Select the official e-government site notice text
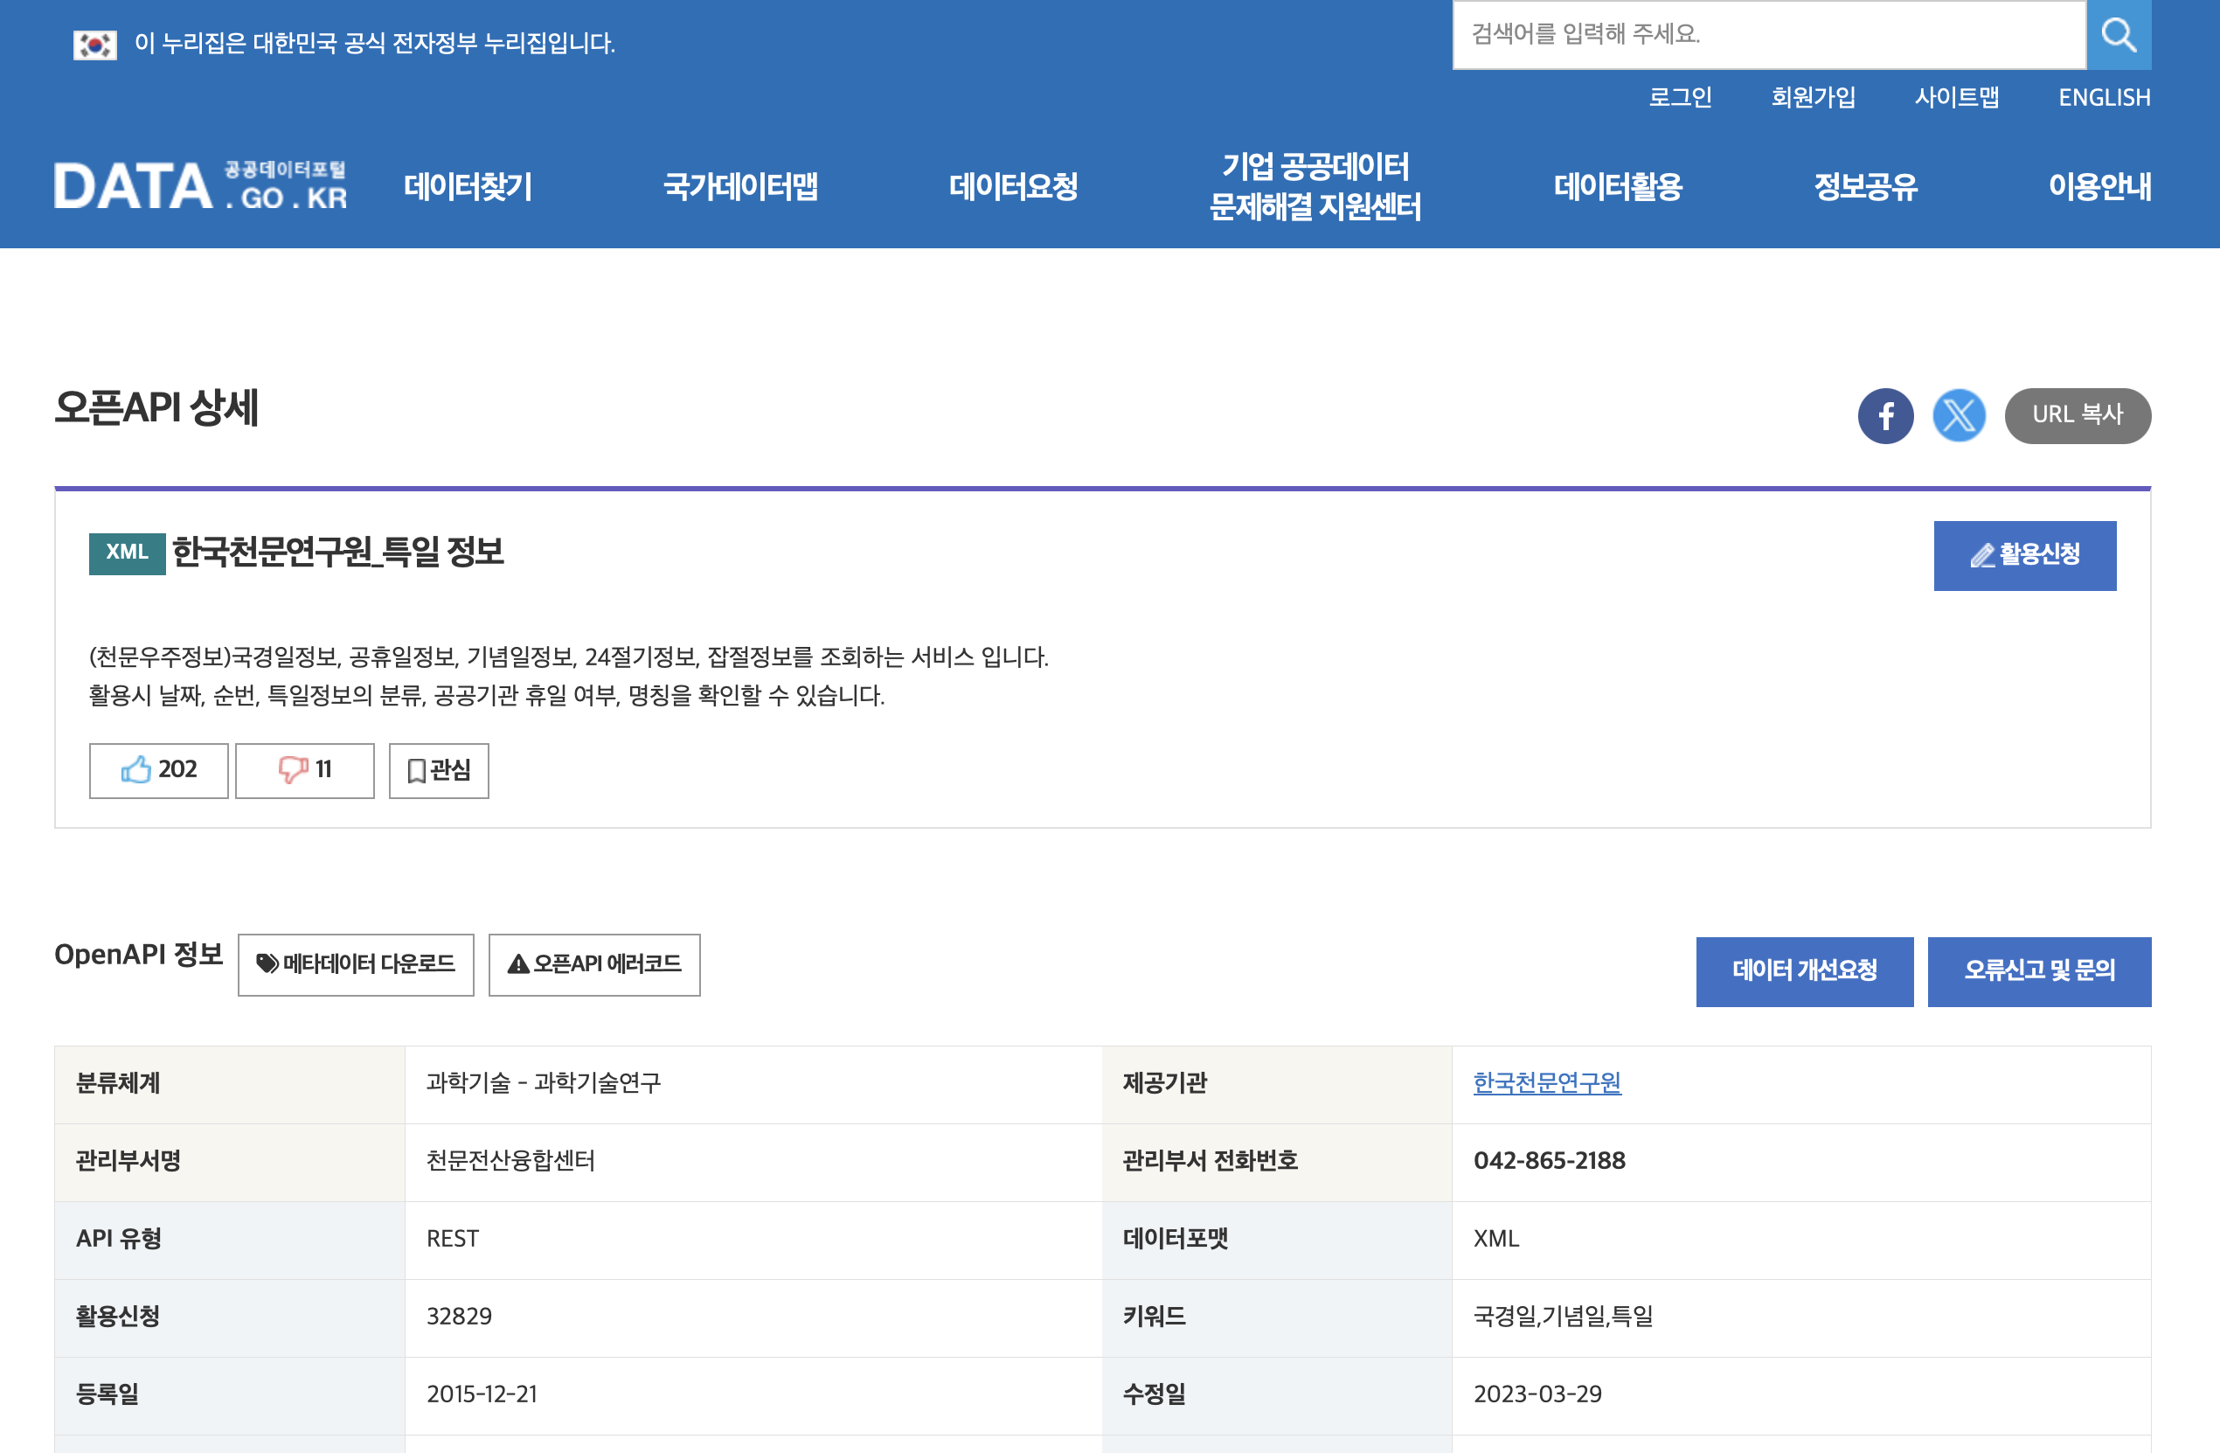This screenshot has height=1453, width=2220. (374, 43)
